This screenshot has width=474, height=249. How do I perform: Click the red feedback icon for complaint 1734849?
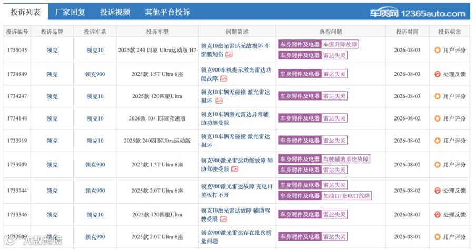pyautogui.click(x=437, y=74)
